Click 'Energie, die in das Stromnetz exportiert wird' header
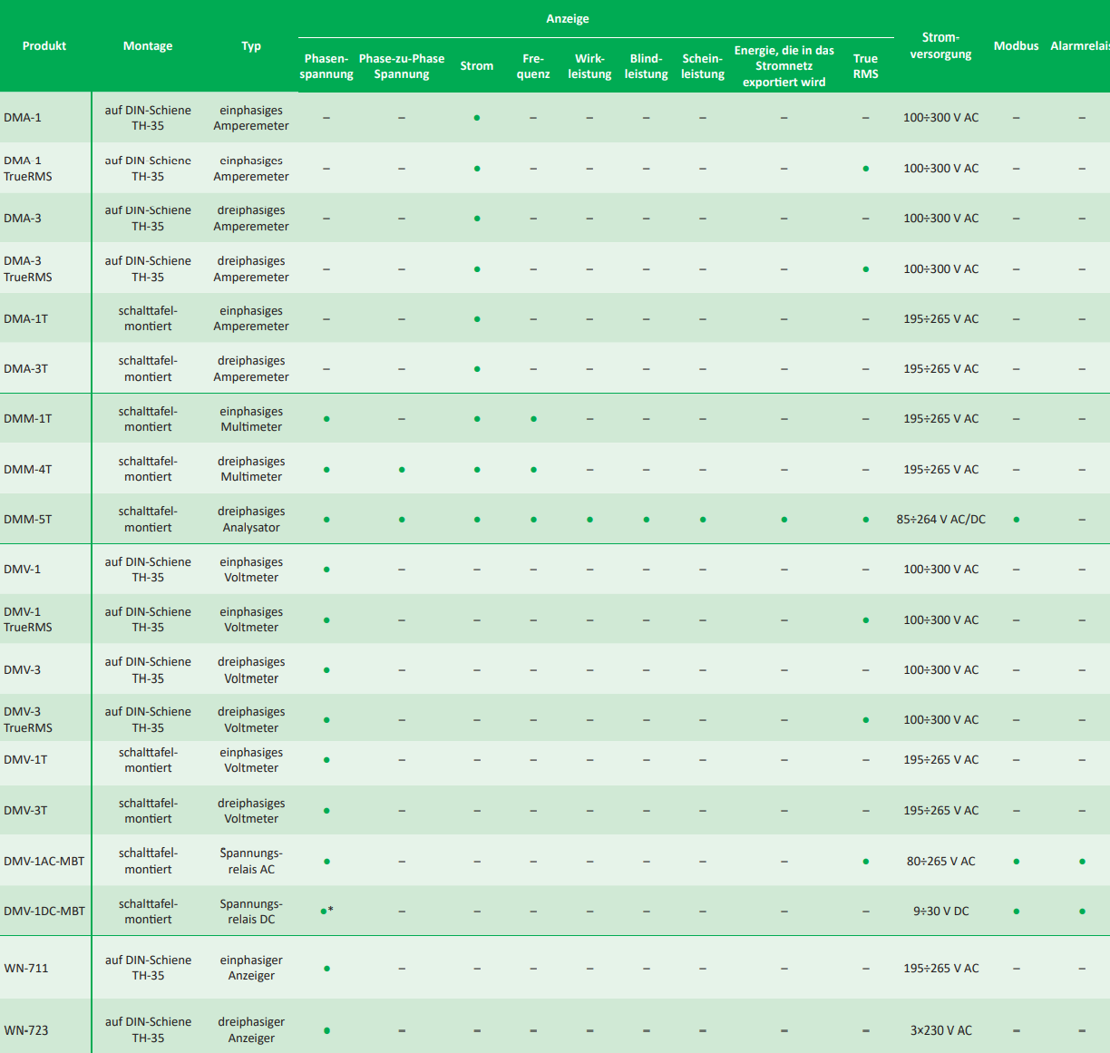1110x1053 pixels. click(784, 66)
